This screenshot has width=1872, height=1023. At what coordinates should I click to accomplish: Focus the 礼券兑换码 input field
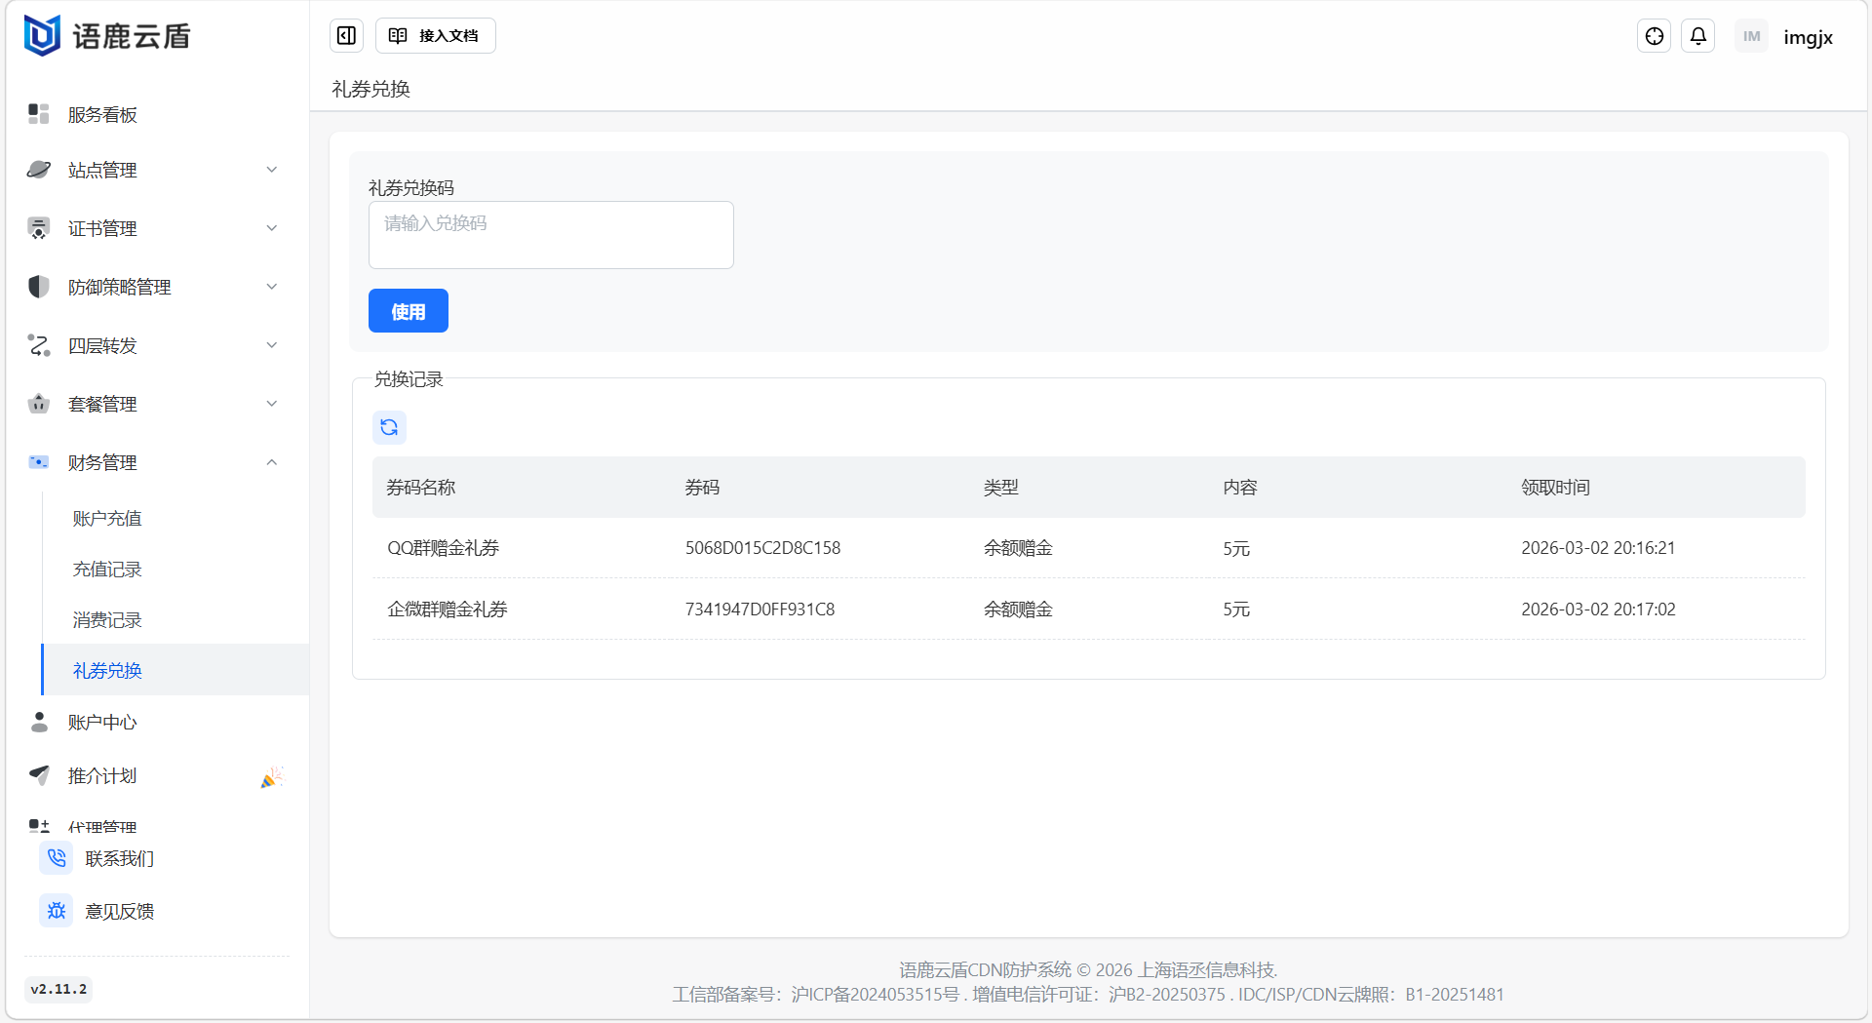(x=551, y=235)
